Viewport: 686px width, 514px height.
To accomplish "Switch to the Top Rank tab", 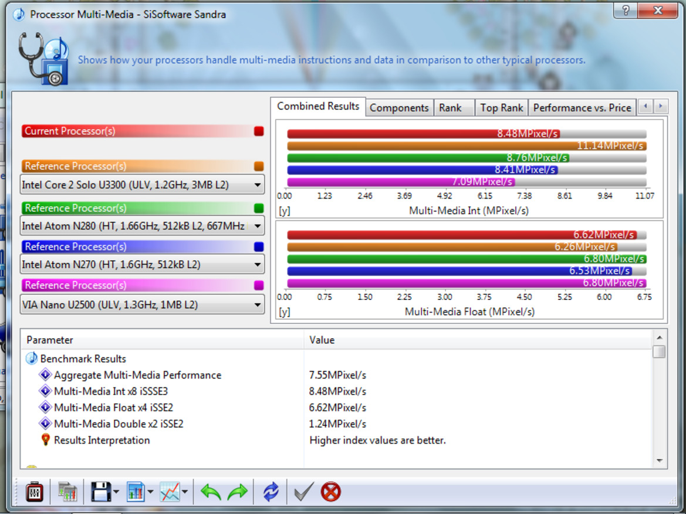I will (x=501, y=108).
